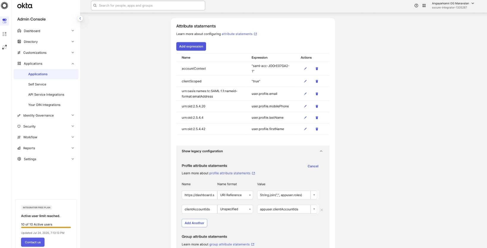The image size is (487, 248).
Task: Click the appuser.clientAccountIds value input
Action: pyautogui.click(x=284, y=209)
